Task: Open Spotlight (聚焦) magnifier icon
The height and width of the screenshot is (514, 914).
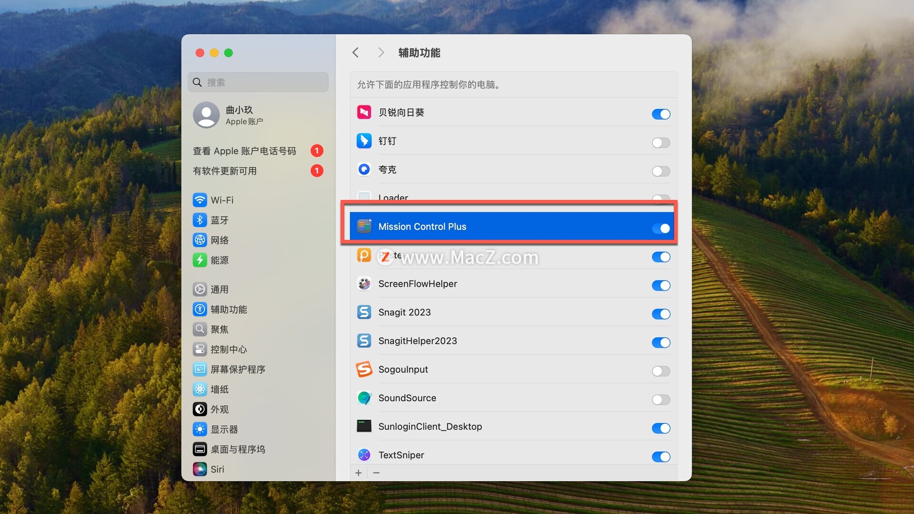Action: [200, 329]
